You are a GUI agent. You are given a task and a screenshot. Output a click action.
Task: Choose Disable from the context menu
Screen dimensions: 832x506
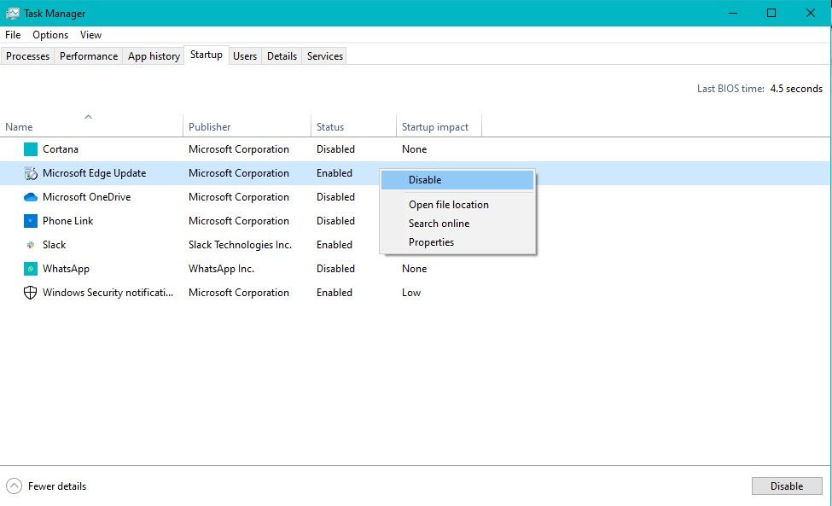click(426, 180)
